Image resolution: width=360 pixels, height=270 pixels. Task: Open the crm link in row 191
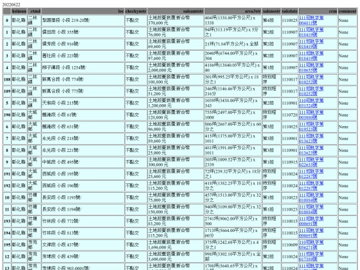point(311,174)
